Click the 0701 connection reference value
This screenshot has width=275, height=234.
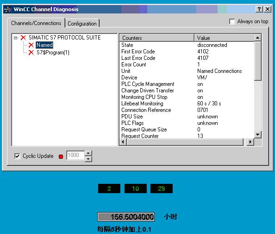[x=203, y=110]
